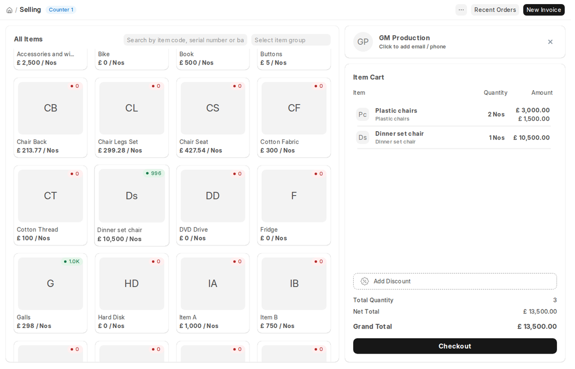Go to the home icon in breadcrumb

tap(10, 10)
